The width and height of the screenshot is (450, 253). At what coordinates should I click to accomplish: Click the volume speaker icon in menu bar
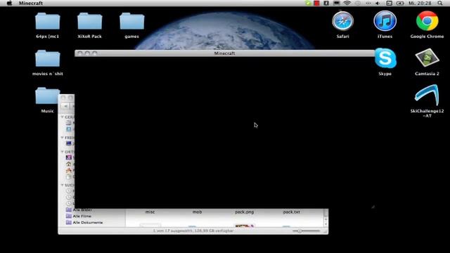(x=378, y=3)
